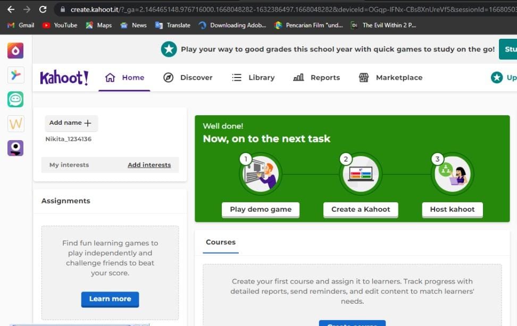Click the Add interests link
The width and height of the screenshot is (517, 326).
tap(149, 165)
